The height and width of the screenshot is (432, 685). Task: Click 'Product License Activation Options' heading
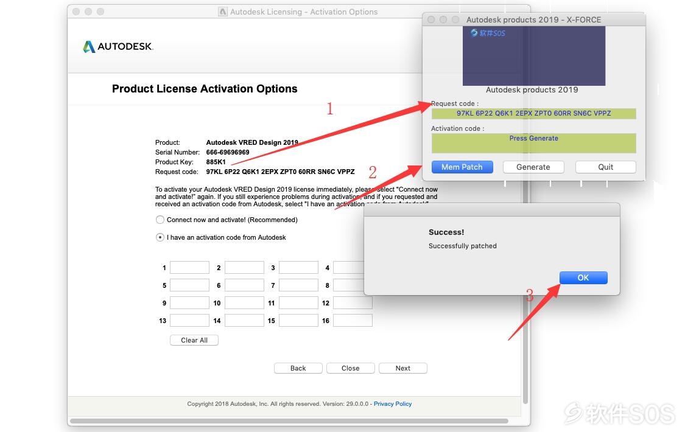pyautogui.click(x=205, y=89)
